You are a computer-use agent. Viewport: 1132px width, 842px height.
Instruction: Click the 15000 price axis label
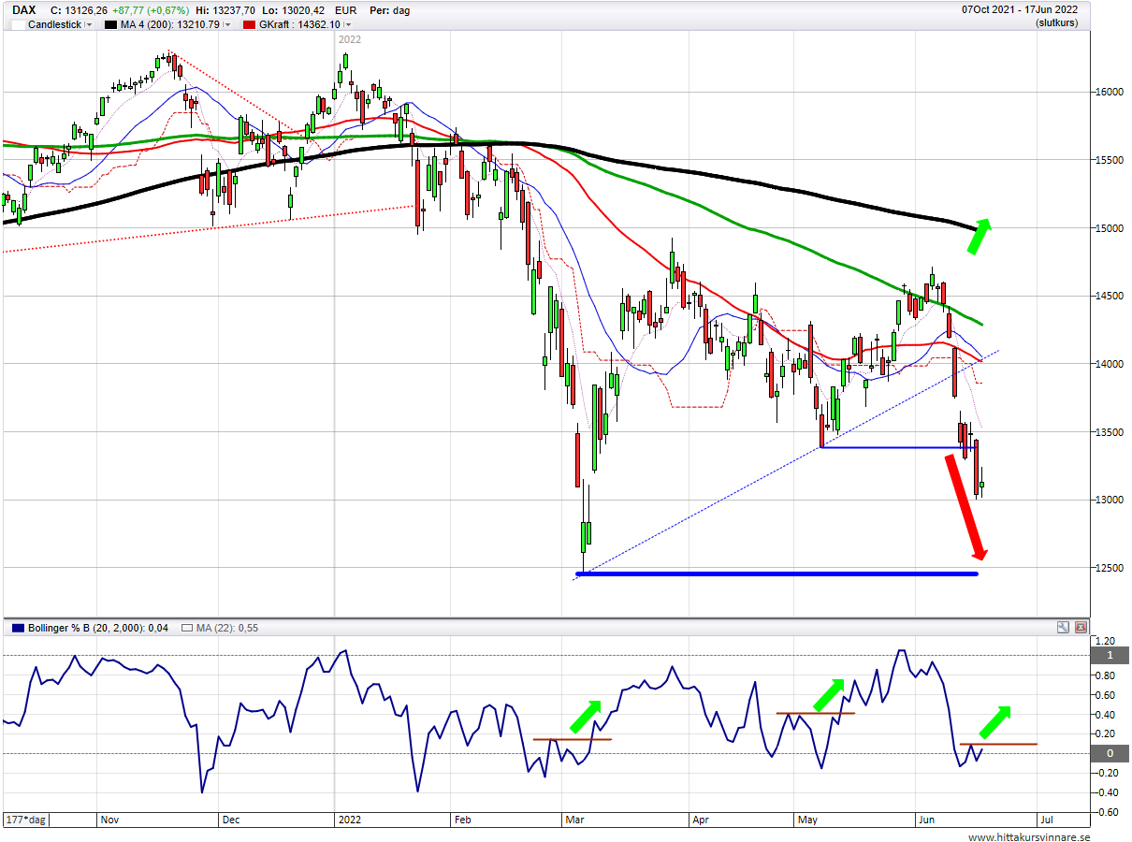click(1110, 227)
